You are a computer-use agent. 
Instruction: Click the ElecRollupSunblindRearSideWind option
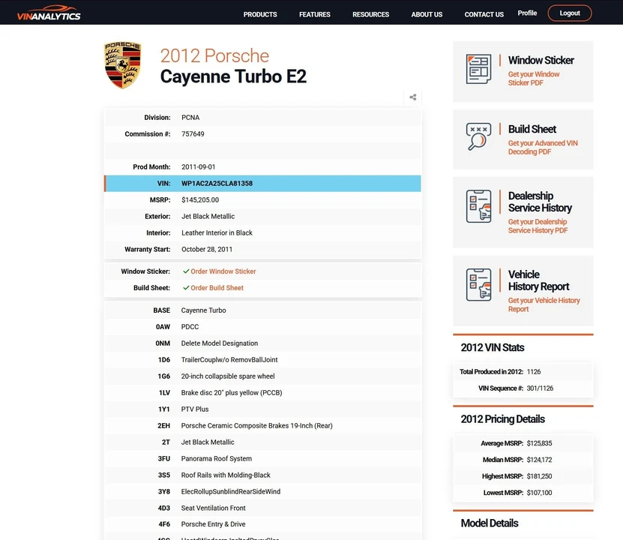pos(230,491)
